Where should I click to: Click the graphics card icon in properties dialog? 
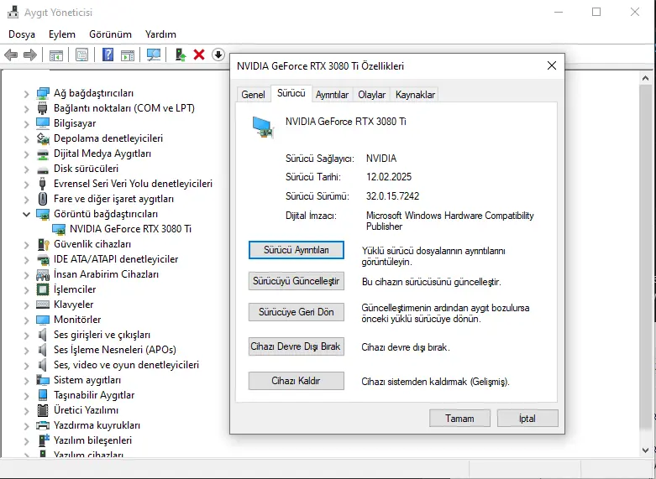pyautogui.click(x=263, y=127)
